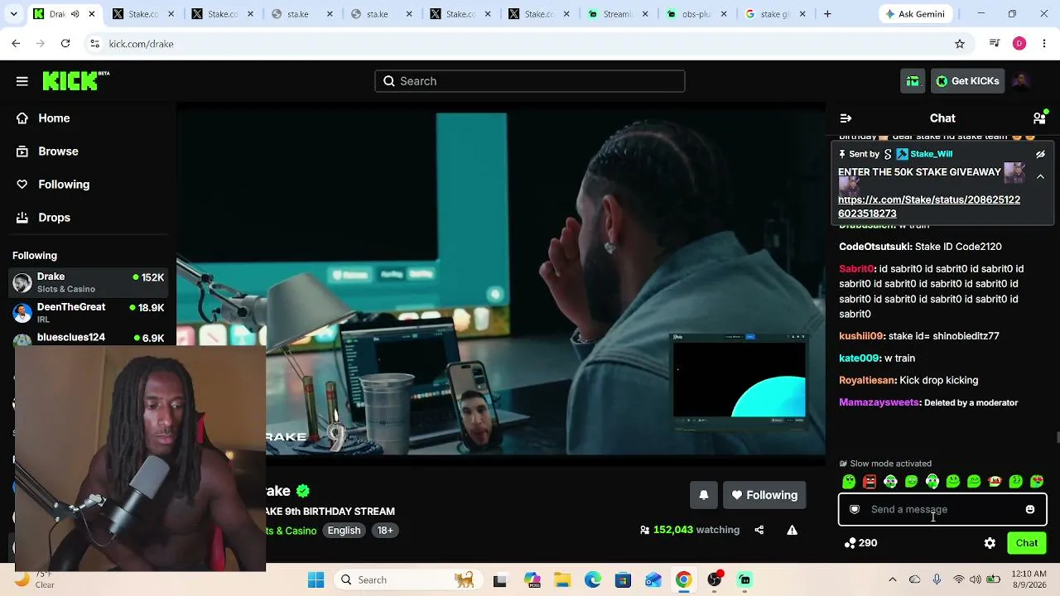Click the 18+ tag
This screenshot has width=1060, height=596.
coord(385,531)
